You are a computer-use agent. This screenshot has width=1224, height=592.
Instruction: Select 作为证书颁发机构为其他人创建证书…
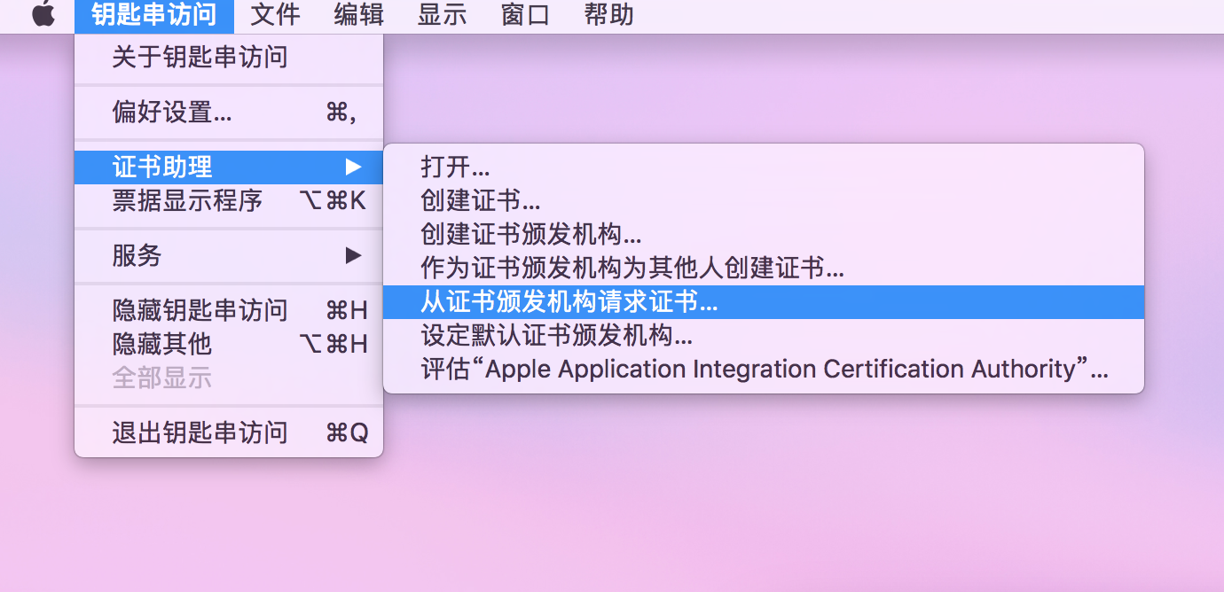(764, 269)
